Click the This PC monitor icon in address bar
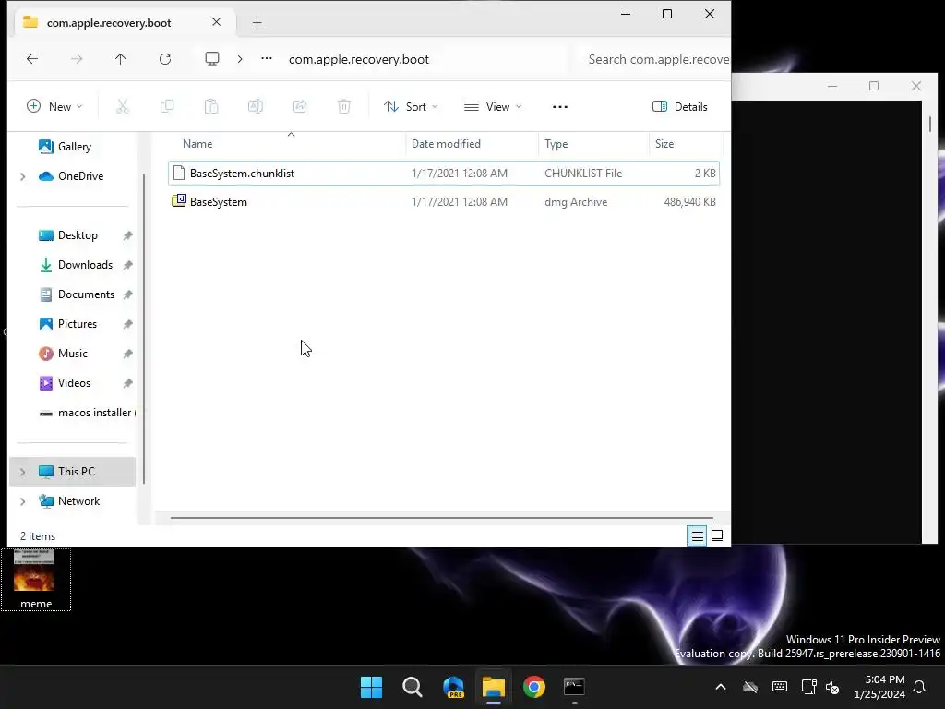The width and height of the screenshot is (945, 709). [x=212, y=58]
